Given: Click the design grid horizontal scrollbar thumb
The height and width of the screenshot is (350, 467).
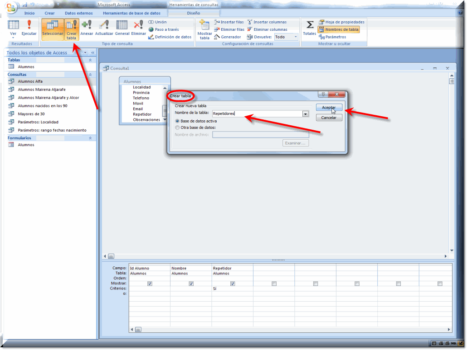Looking at the screenshot, I should click(x=138, y=330).
